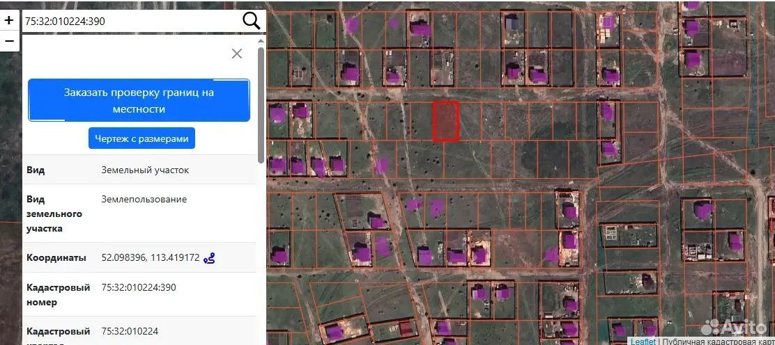This screenshot has width=775, height=345.
Task: Select the 'Земельный участок' value
Action: pyautogui.click(x=145, y=170)
